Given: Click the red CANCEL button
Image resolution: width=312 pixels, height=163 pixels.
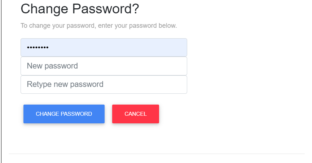Looking at the screenshot, I should click(x=136, y=114).
